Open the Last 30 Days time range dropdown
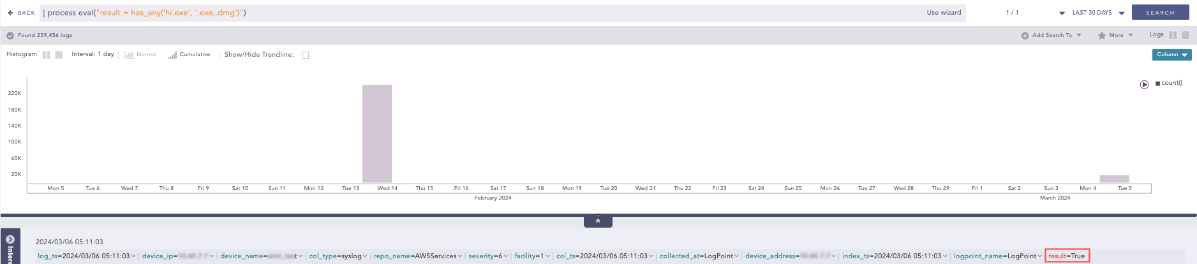Screen dimensions: 1197x264 (x=1097, y=13)
